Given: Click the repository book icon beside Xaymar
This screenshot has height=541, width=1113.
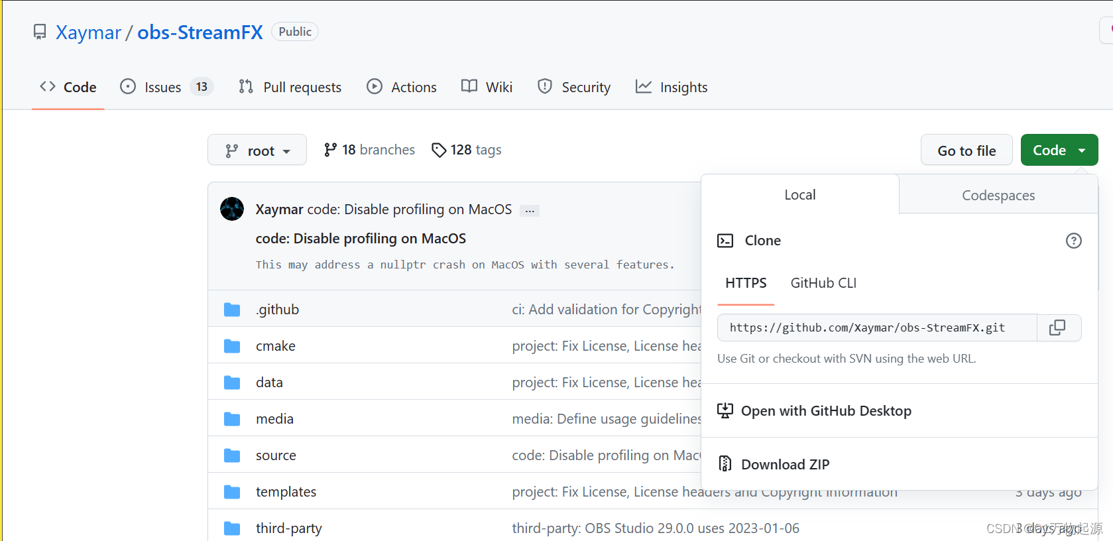Looking at the screenshot, I should tap(40, 32).
